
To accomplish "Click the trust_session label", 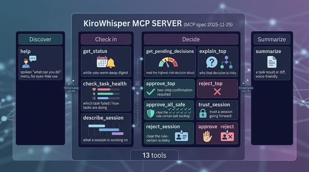I will point(214,105).
